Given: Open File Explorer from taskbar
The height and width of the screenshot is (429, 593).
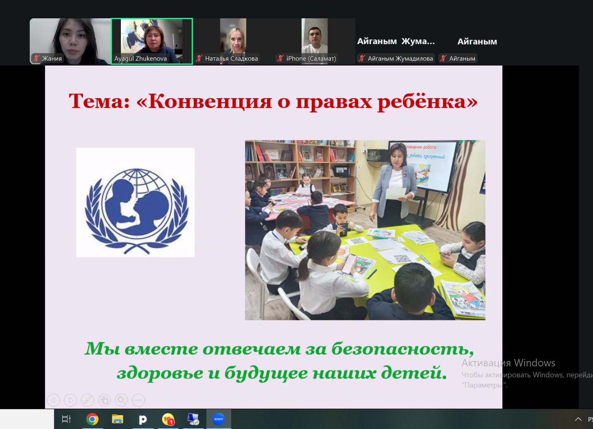Looking at the screenshot, I should click(x=118, y=419).
